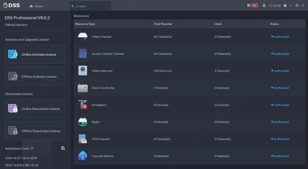Open Online Activate License

point(35,54)
